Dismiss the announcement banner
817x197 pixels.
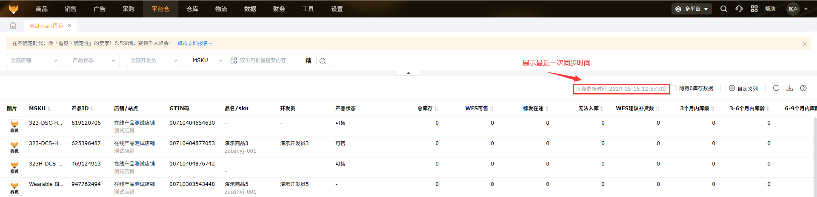click(x=804, y=44)
